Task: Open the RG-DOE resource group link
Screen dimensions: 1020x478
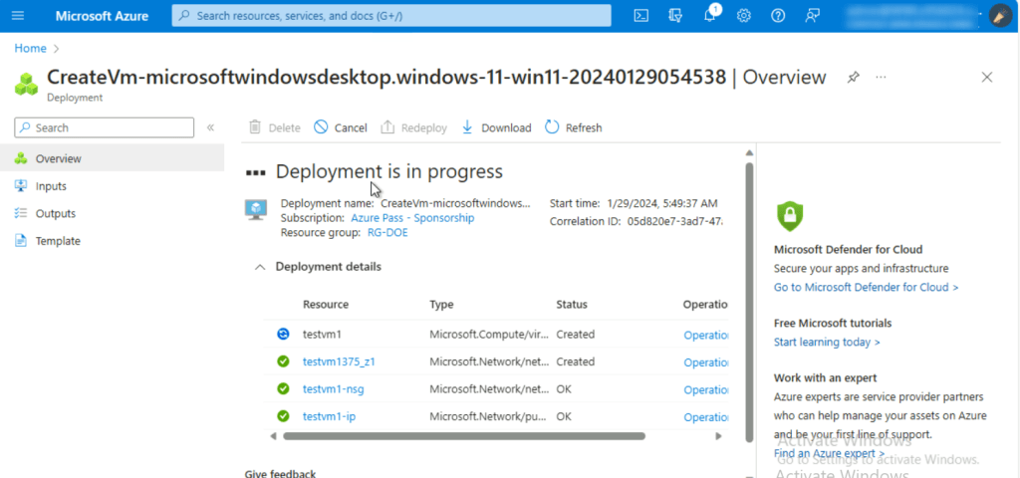Action: pyautogui.click(x=386, y=233)
